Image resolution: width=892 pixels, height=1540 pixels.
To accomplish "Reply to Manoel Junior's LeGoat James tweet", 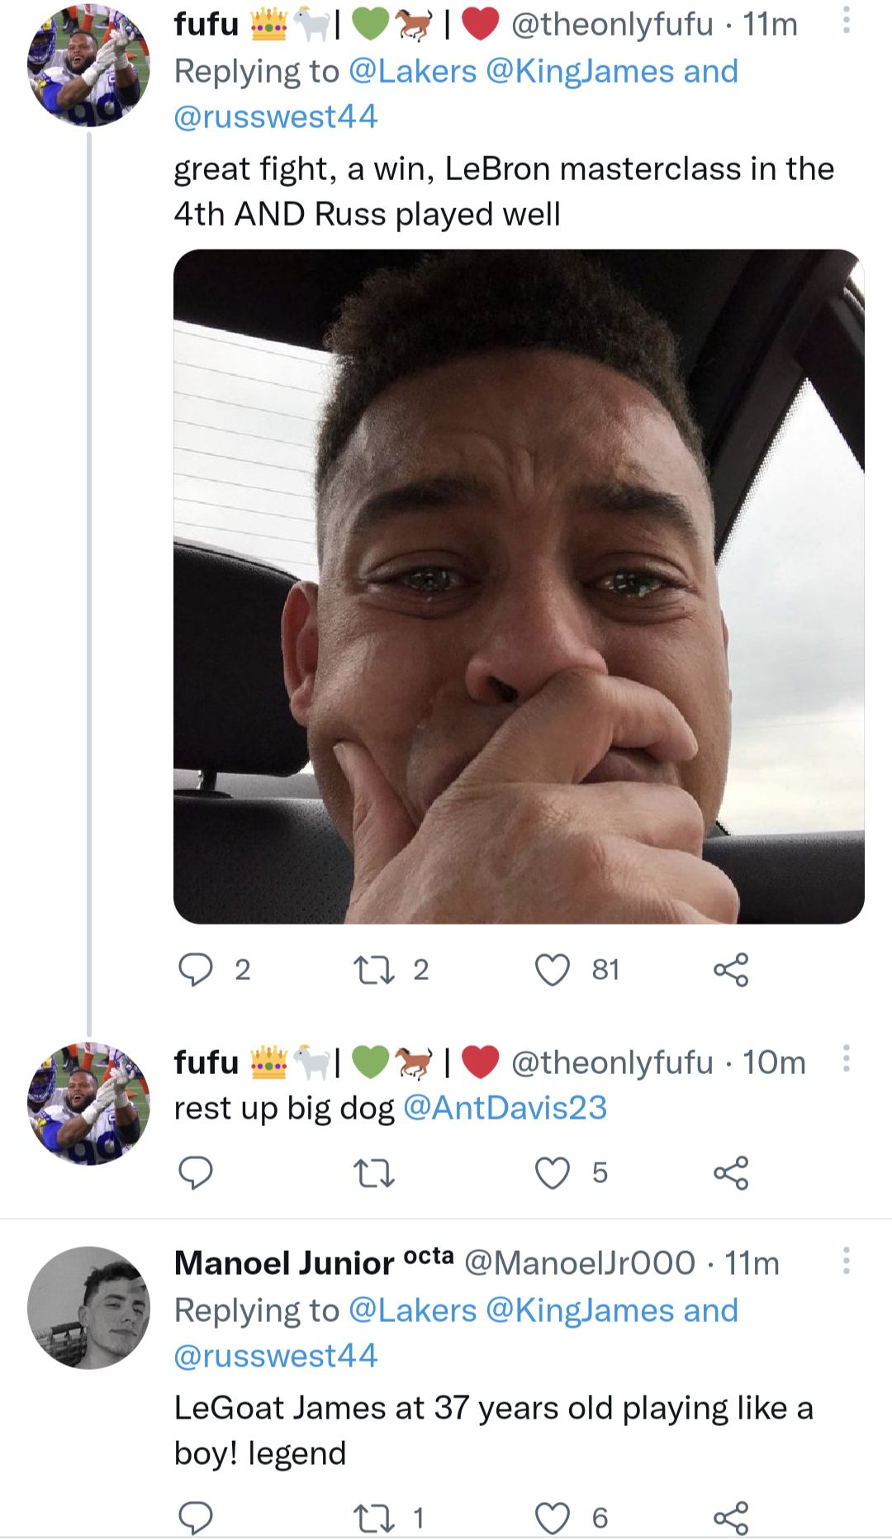I will [x=196, y=1517].
